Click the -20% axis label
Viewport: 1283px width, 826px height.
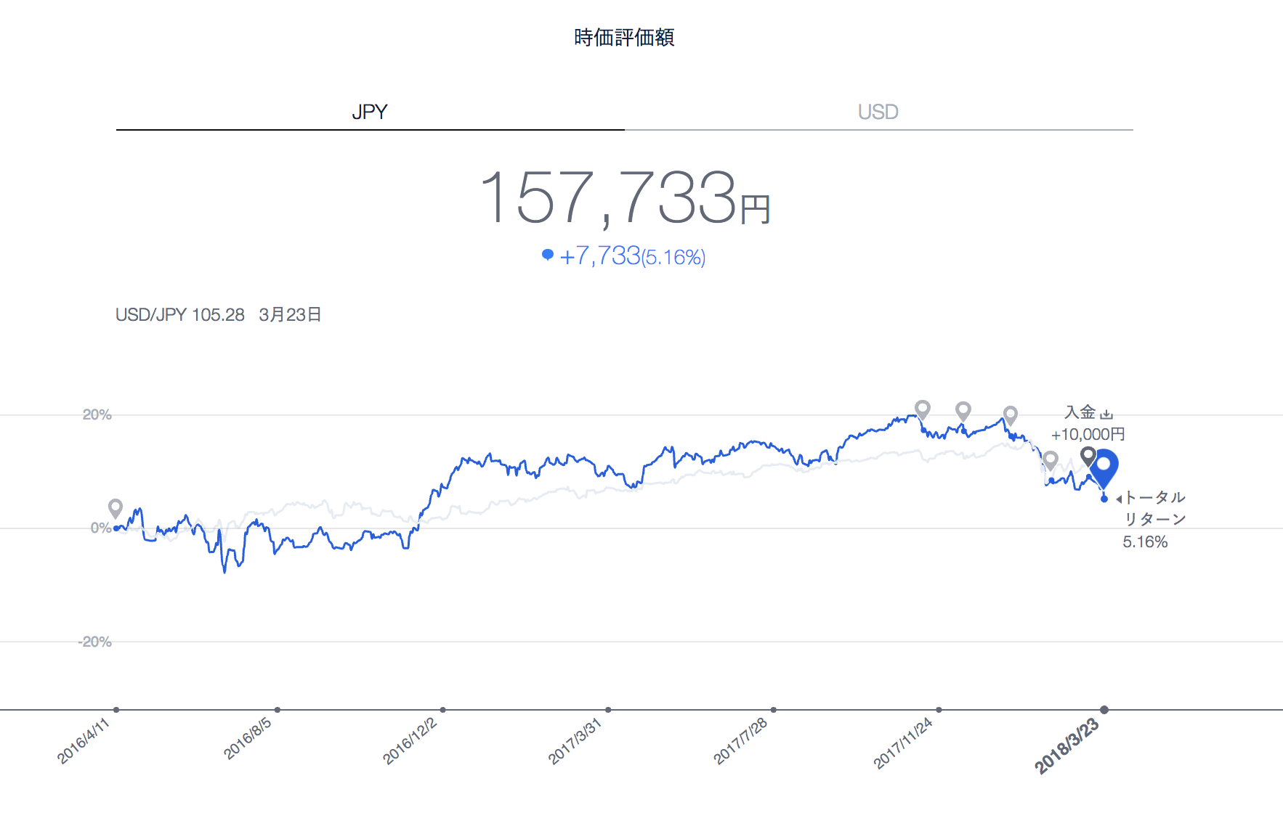coord(94,642)
